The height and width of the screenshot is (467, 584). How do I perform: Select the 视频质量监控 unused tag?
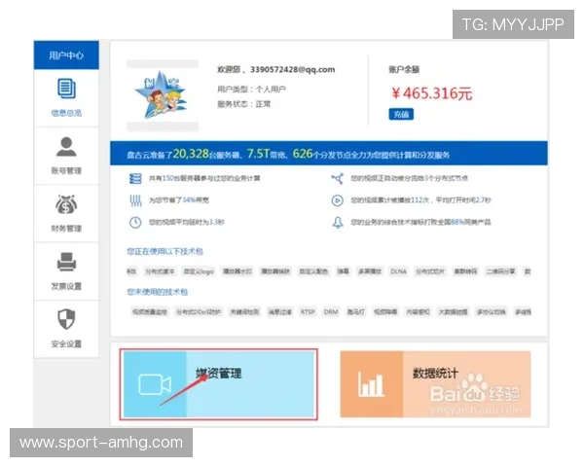[x=150, y=311]
